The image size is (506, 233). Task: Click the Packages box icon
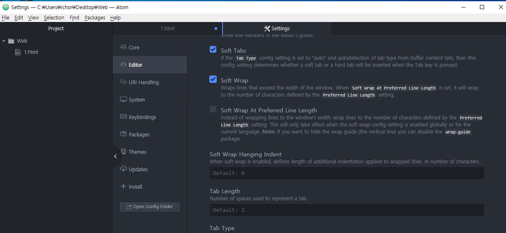coord(123,134)
